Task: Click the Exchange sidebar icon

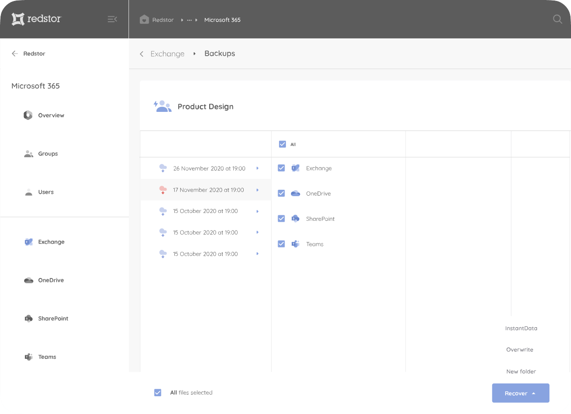Action: tap(29, 242)
